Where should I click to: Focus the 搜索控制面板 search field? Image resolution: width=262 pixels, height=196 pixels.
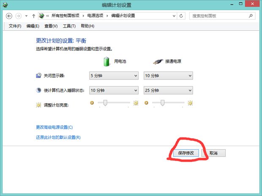222,16
